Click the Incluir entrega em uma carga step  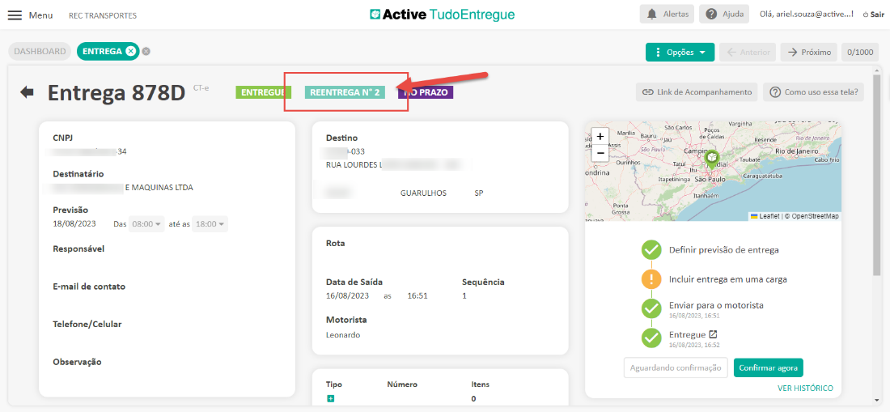[x=727, y=279]
